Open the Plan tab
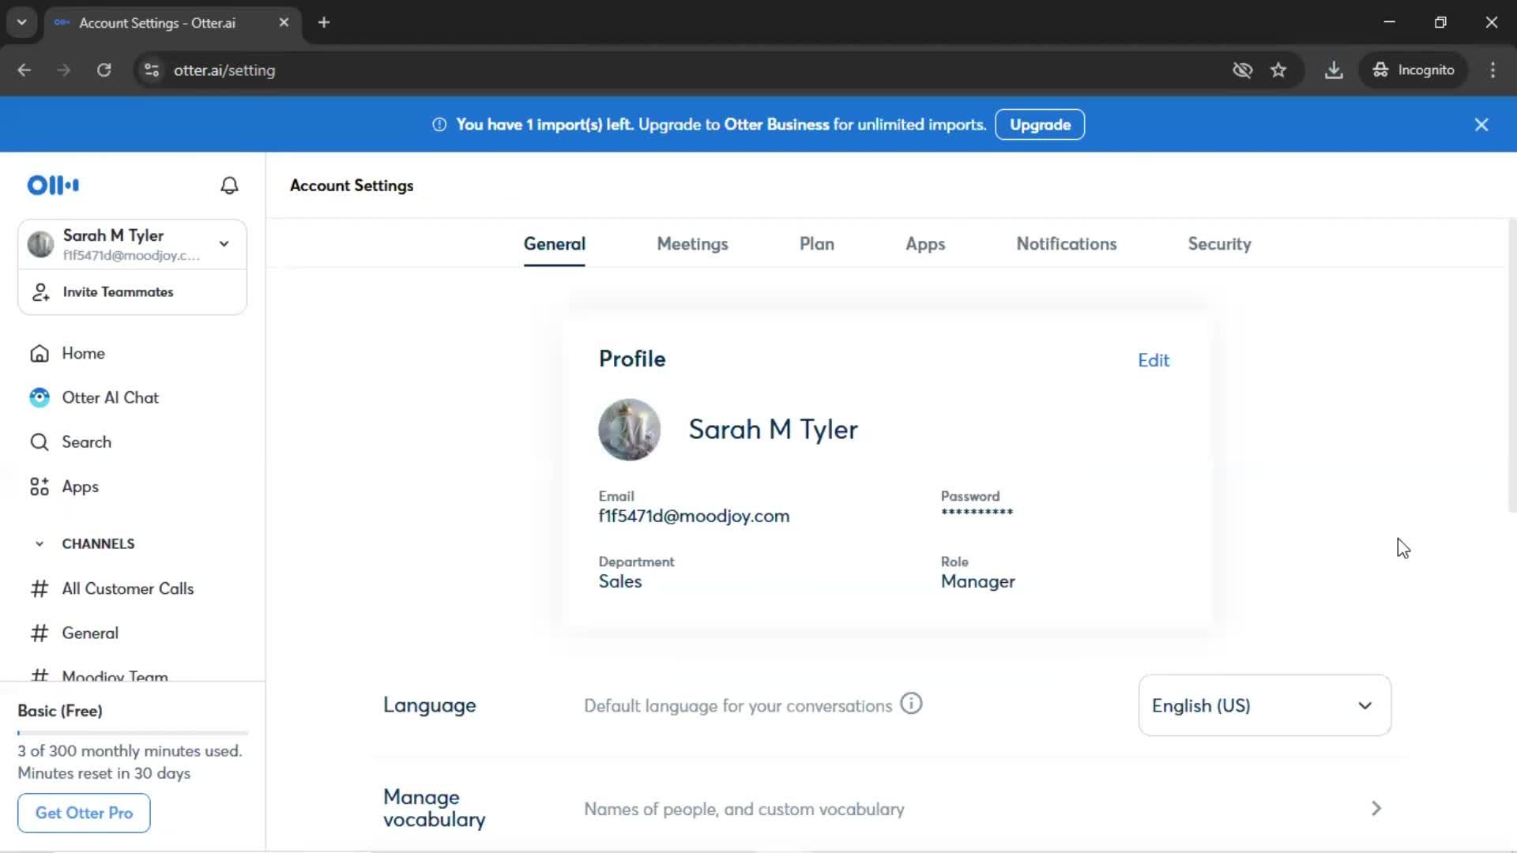 click(x=817, y=244)
